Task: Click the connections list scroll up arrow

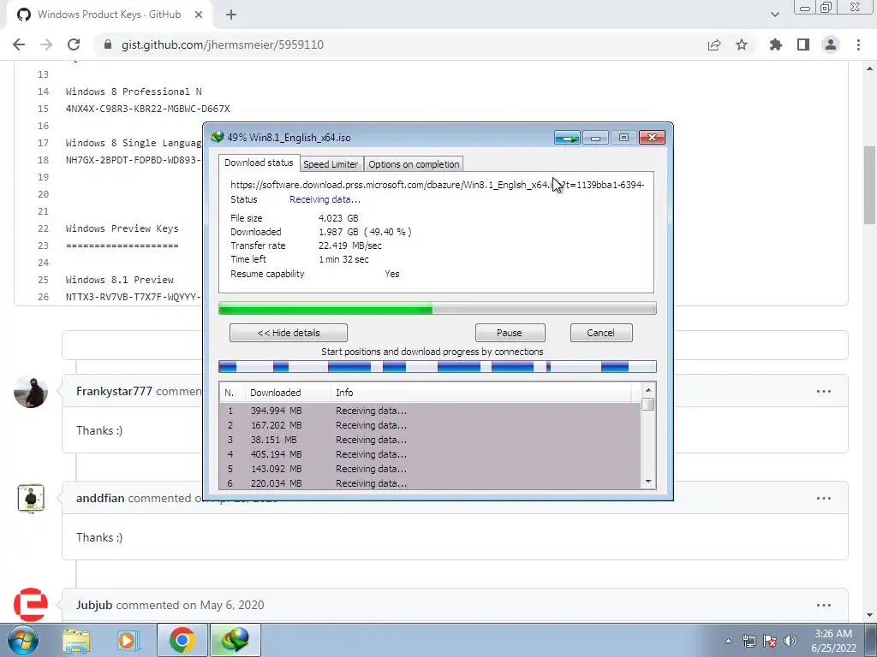Action: [x=648, y=390]
